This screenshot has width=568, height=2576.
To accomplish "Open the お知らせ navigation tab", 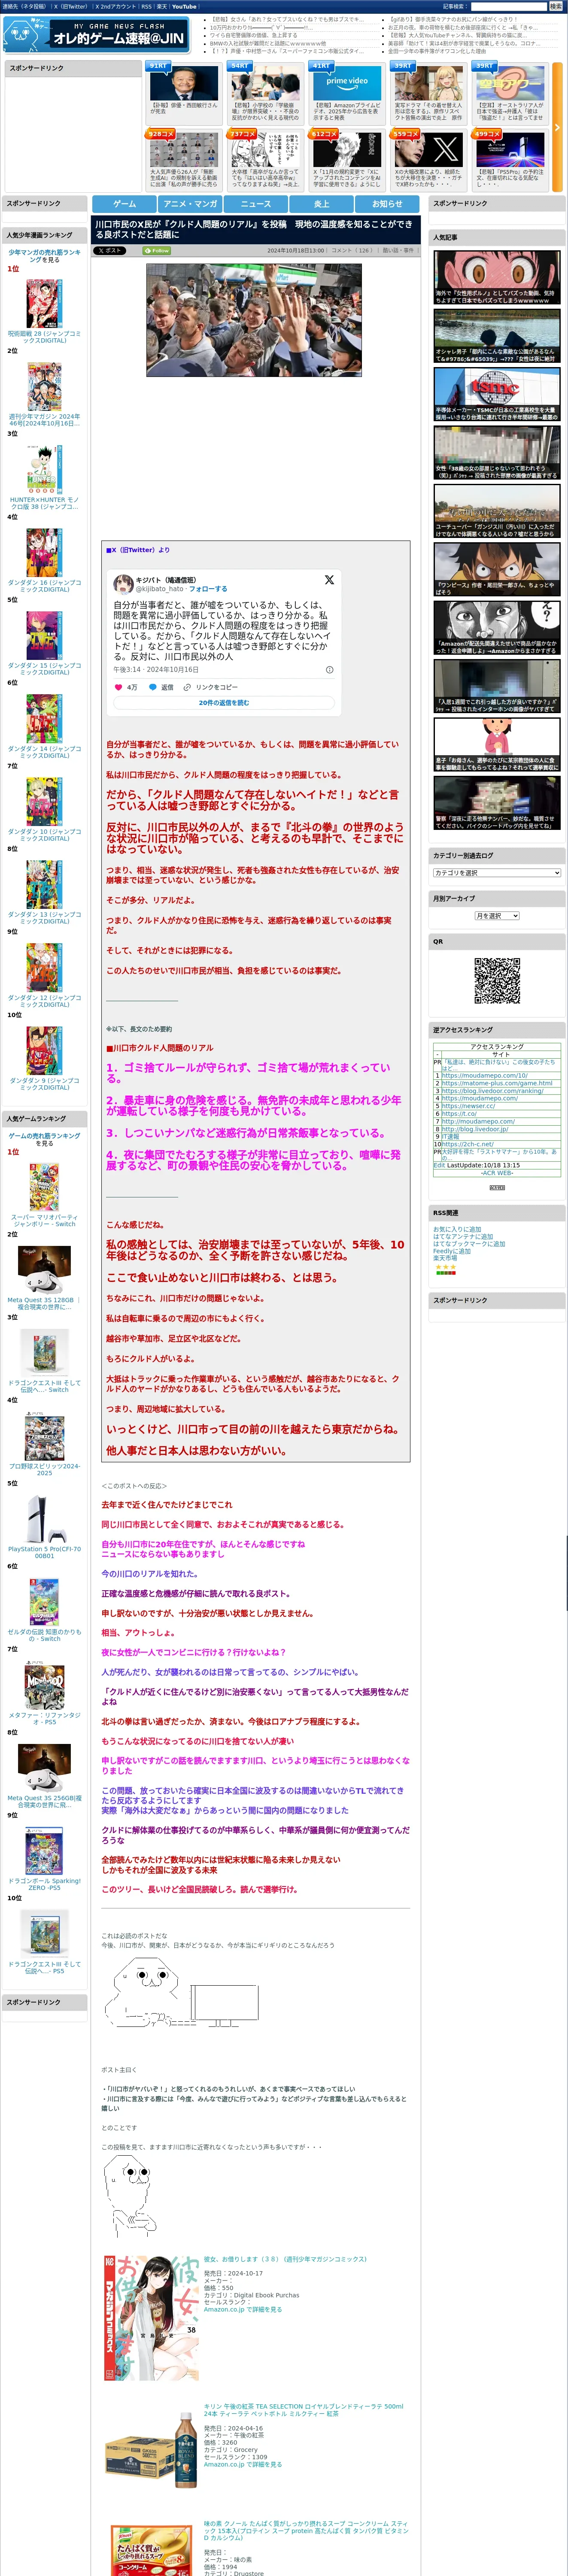I will pyautogui.click(x=387, y=203).
